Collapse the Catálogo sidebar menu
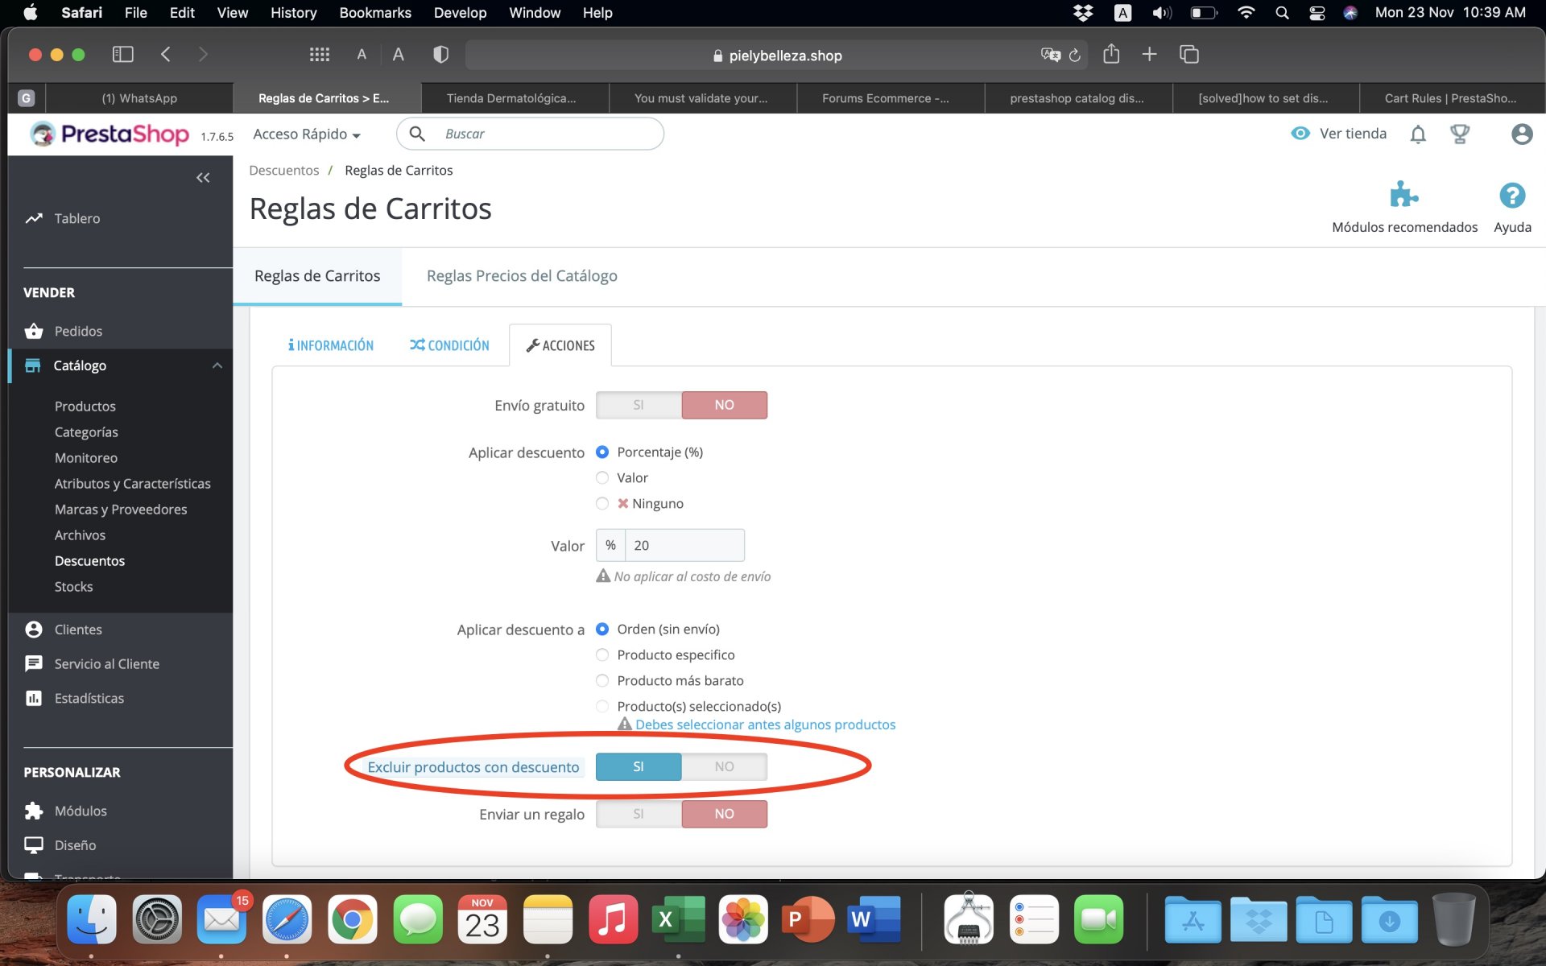The image size is (1546, 966). pyautogui.click(x=217, y=365)
